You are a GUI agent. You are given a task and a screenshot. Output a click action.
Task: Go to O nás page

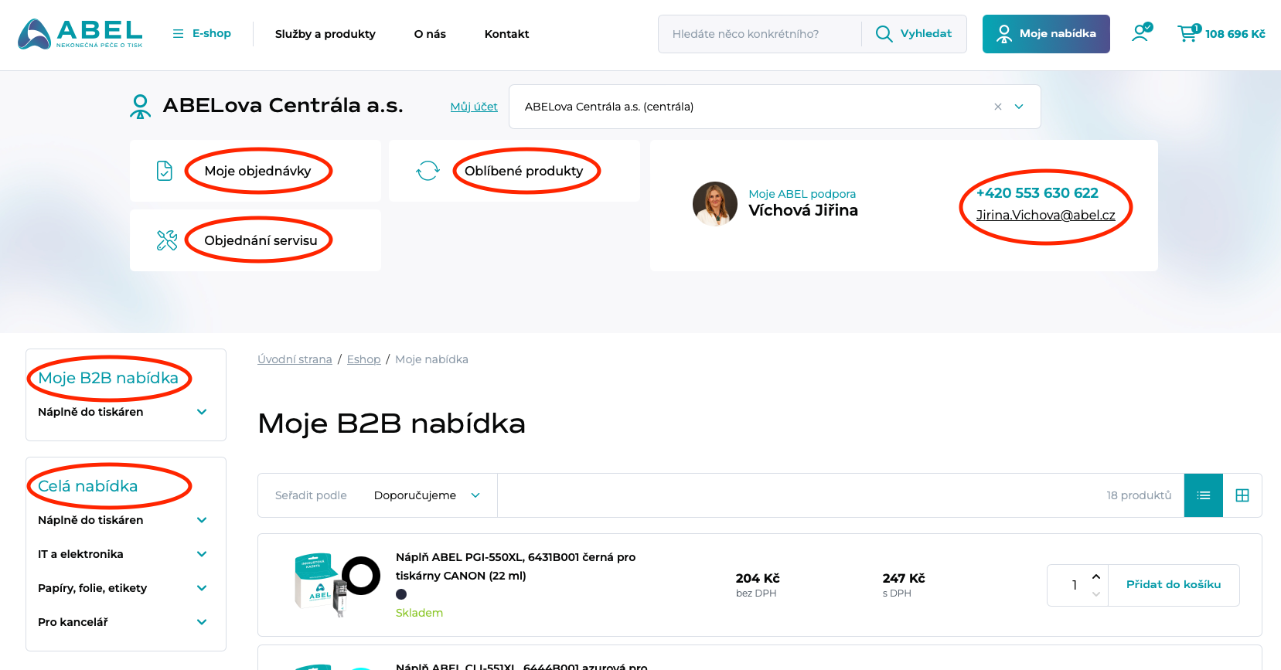430,34
